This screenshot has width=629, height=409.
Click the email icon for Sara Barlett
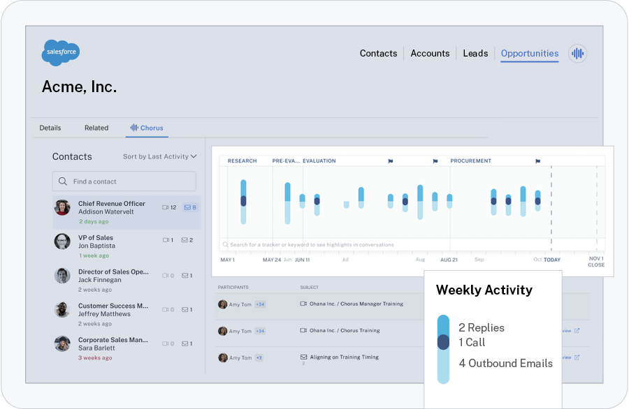point(185,343)
